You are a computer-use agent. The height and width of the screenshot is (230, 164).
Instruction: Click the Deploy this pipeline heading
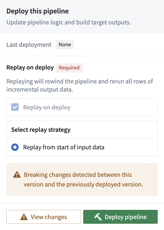(38, 11)
